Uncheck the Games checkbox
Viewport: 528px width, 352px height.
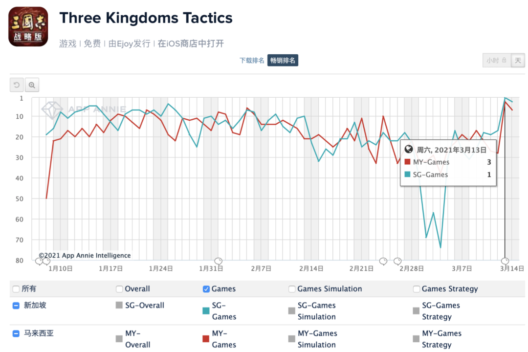[x=206, y=289]
